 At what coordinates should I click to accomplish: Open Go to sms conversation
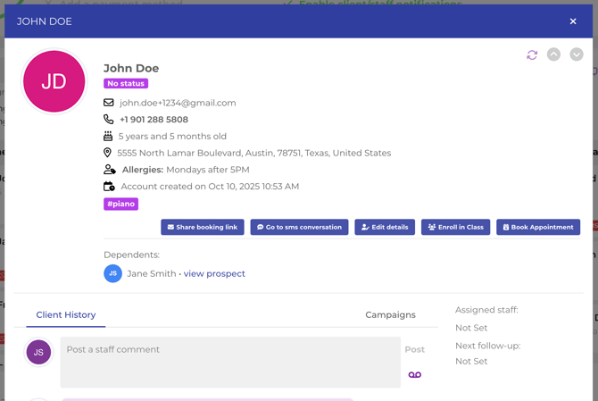[299, 227]
